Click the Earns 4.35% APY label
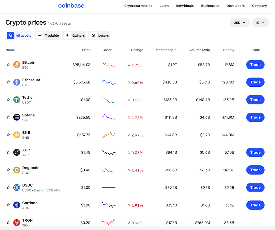 point(47,190)
